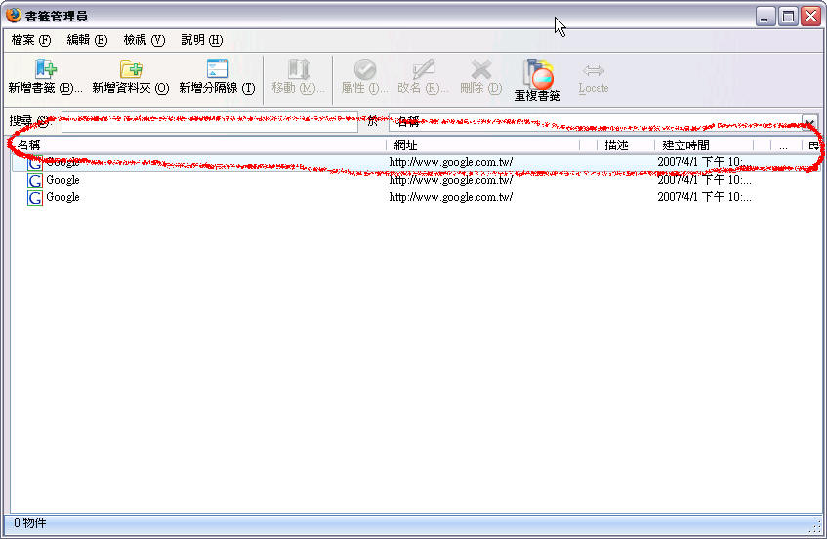Image resolution: width=827 pixels, height=539 pixels.
Task: Click the Firefox icon in title bar
Action: (14, 16)
